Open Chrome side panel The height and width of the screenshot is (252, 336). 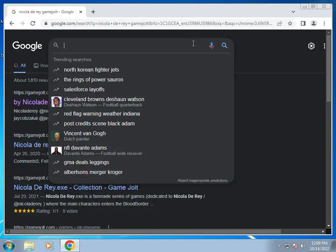coord(303,23)
